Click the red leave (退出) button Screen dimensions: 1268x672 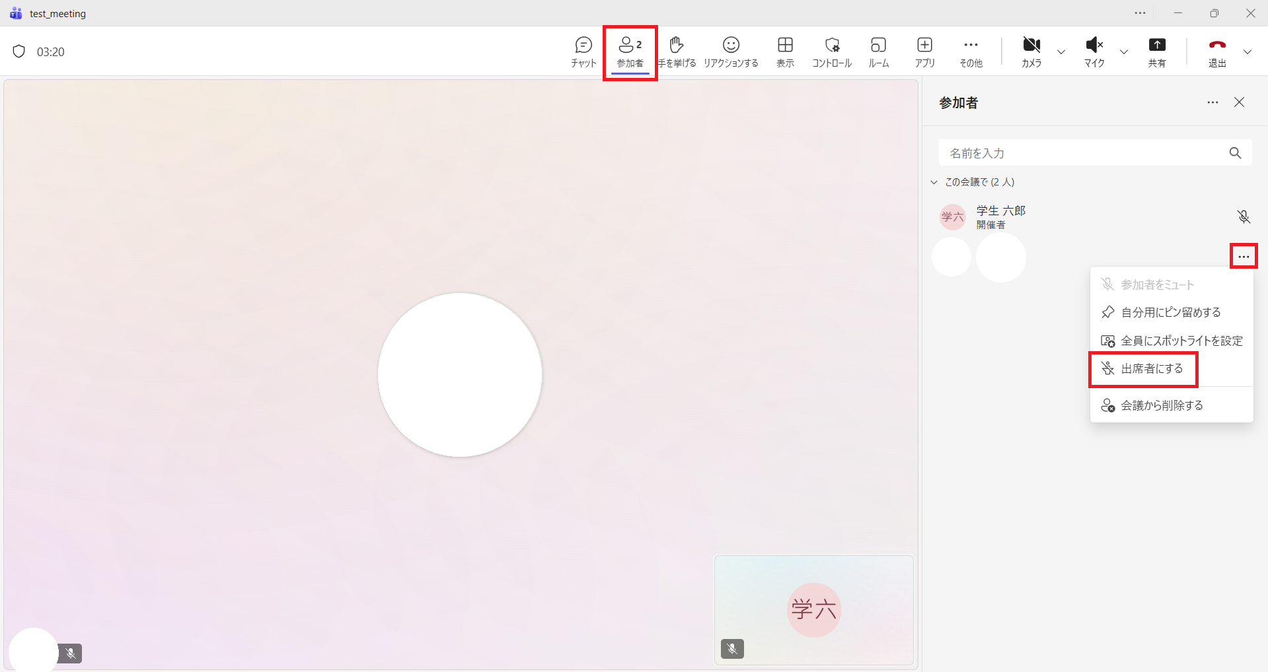(1217, 51)
